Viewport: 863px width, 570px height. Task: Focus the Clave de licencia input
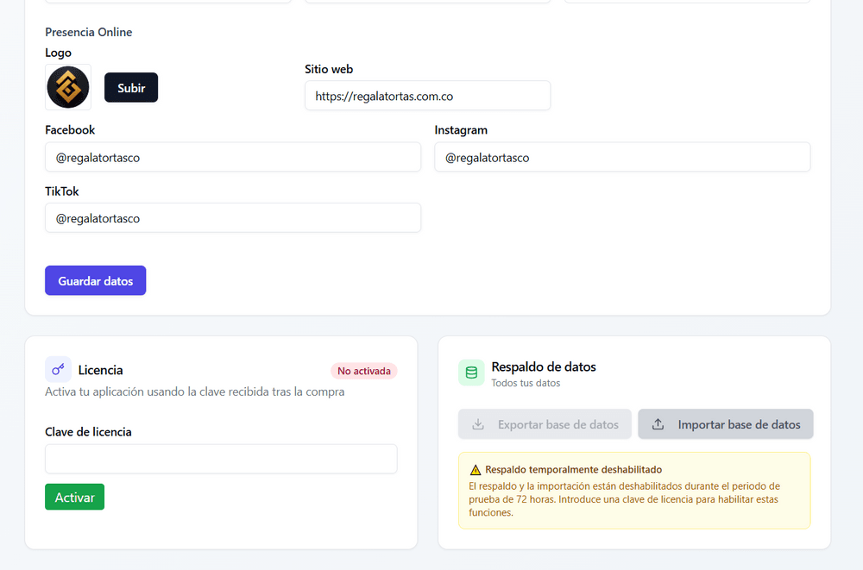221,459
